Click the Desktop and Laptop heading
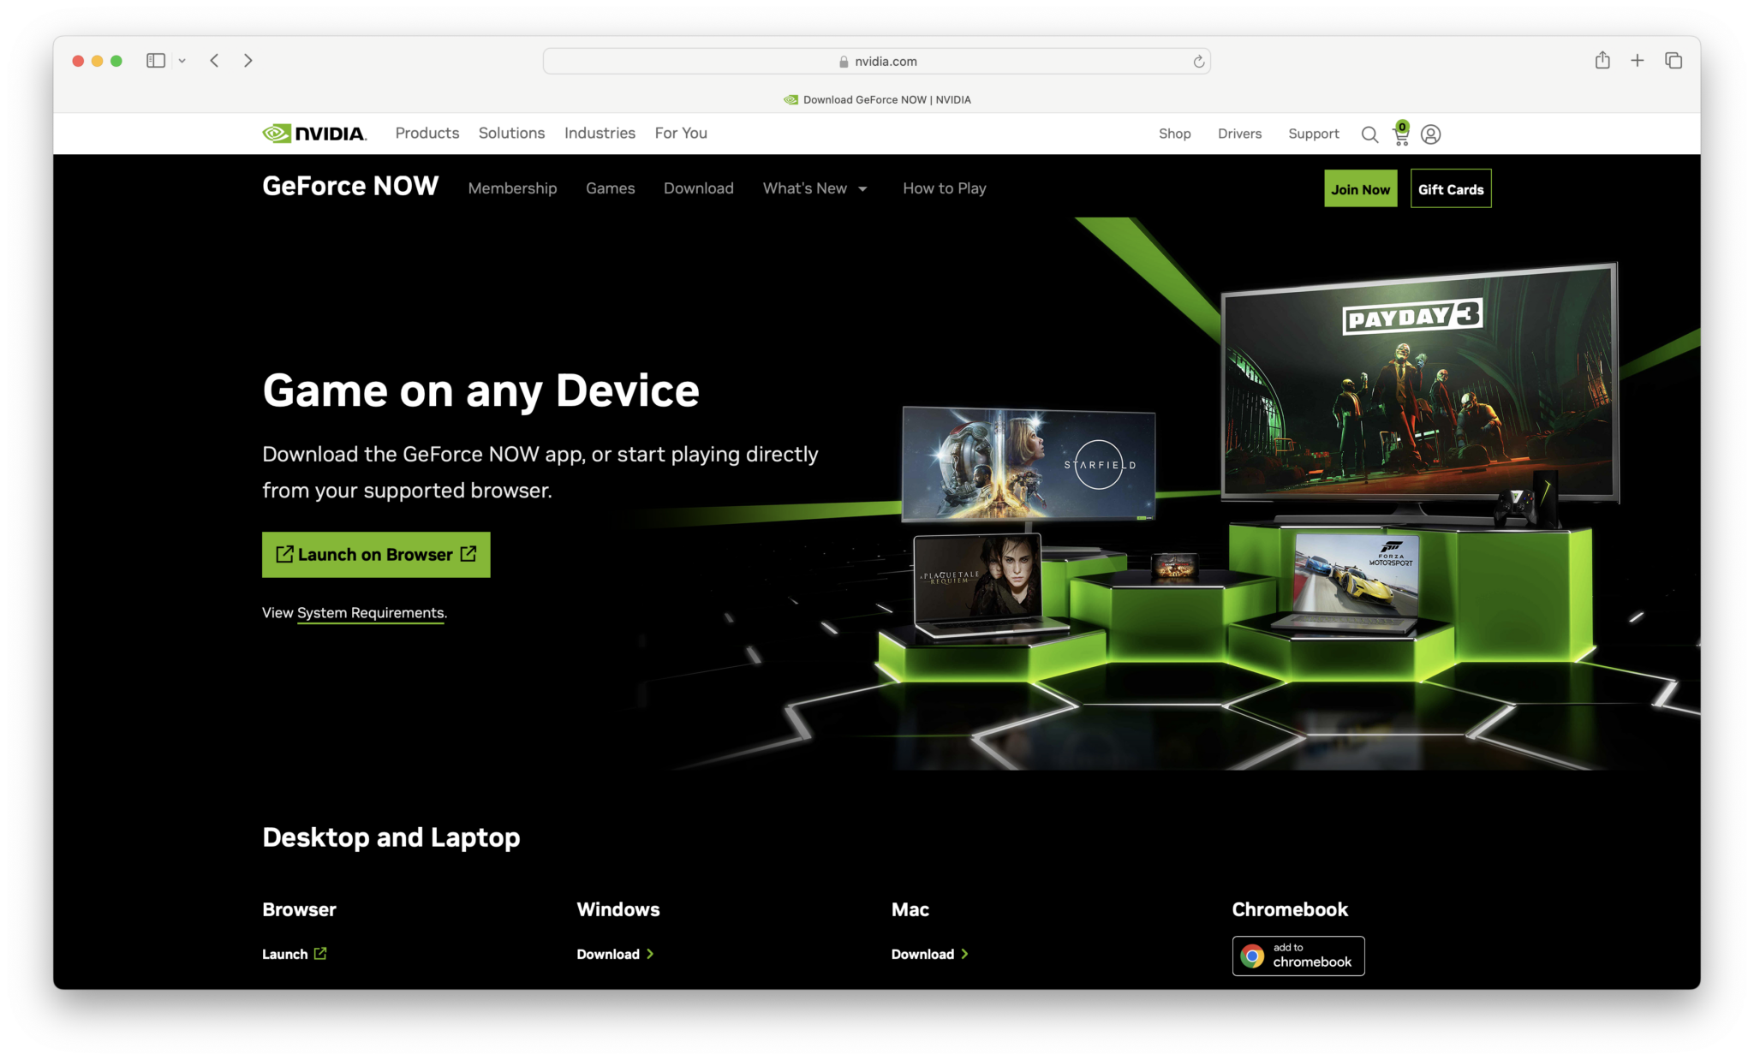 [x=391, y=837]
